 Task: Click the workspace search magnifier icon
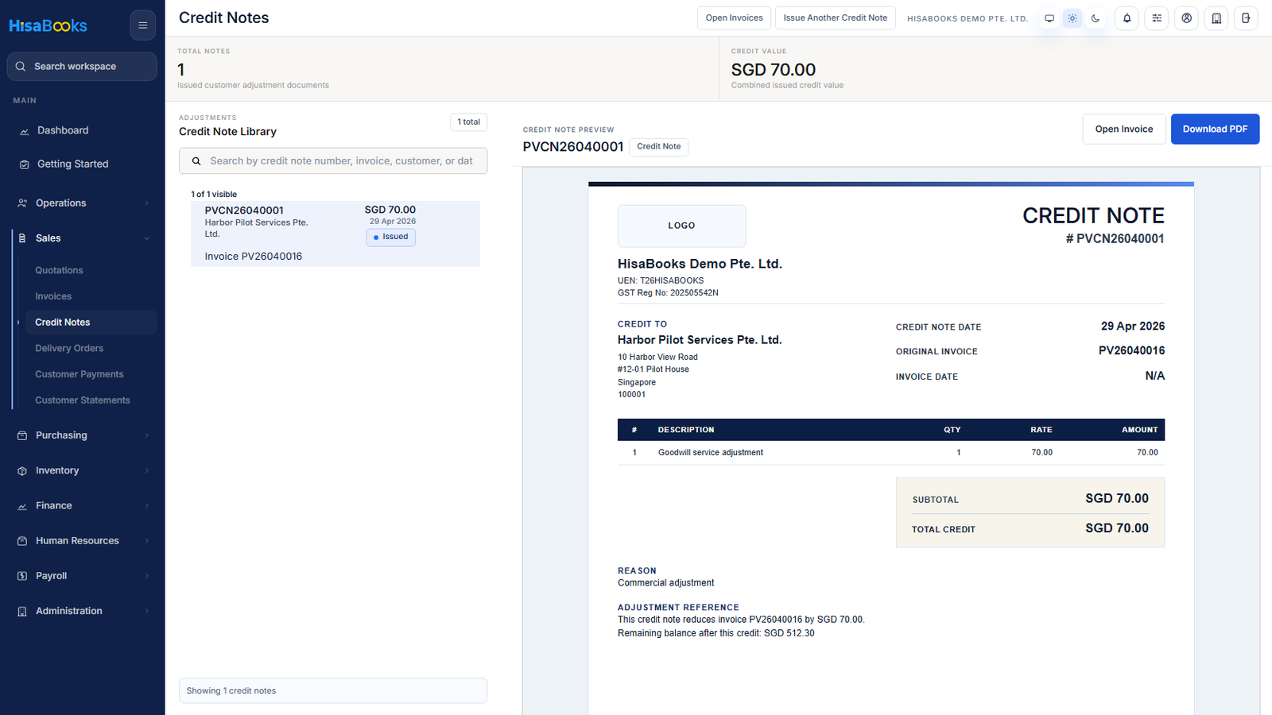pyautogui.click(x=21, y=67)
